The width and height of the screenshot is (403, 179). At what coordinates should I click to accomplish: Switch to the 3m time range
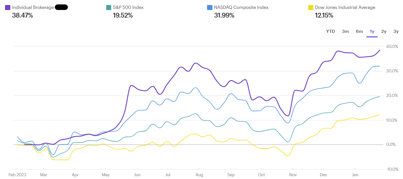345,31
